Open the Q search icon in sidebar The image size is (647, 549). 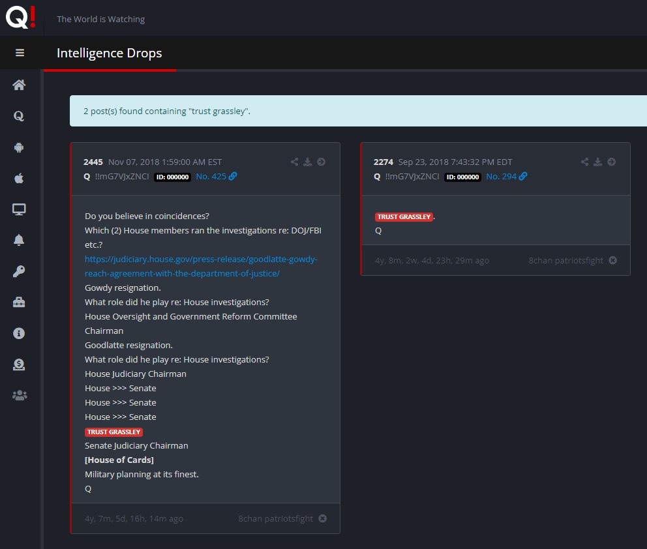click(x=19, y=116)
